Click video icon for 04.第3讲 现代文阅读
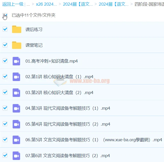Screen dimensions: 164x162 [16, 108]
